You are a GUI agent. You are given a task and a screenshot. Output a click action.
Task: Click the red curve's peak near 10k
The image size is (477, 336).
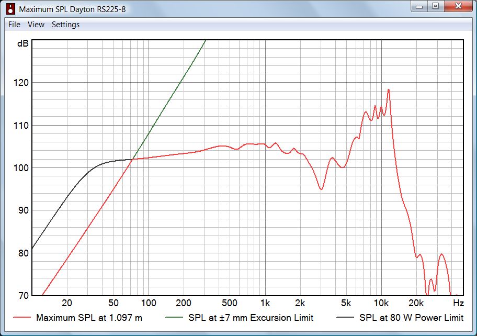pyautogui.click(x=389, y=90)
